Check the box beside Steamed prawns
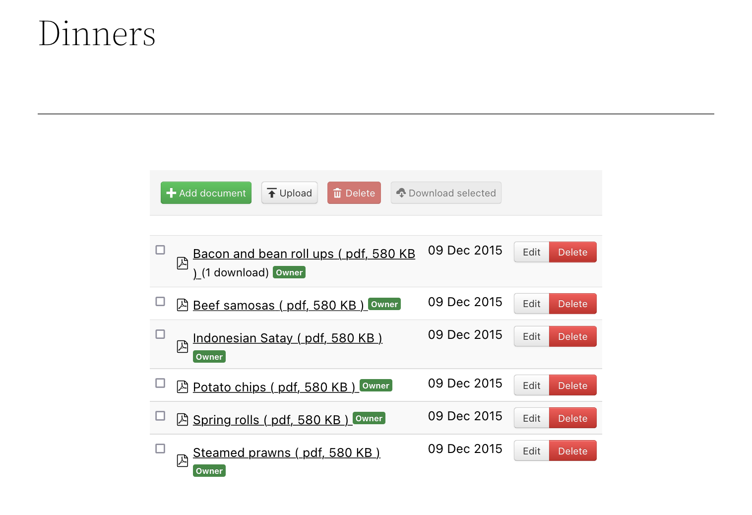 pyautogui.click(x=160, y=448)
